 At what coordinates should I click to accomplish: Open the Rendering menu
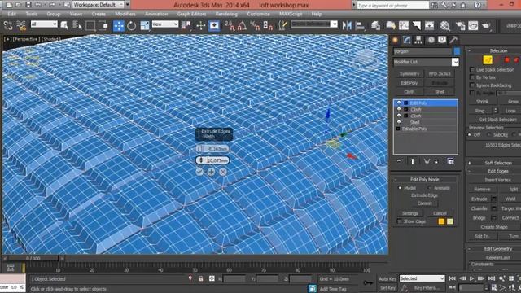226,14
